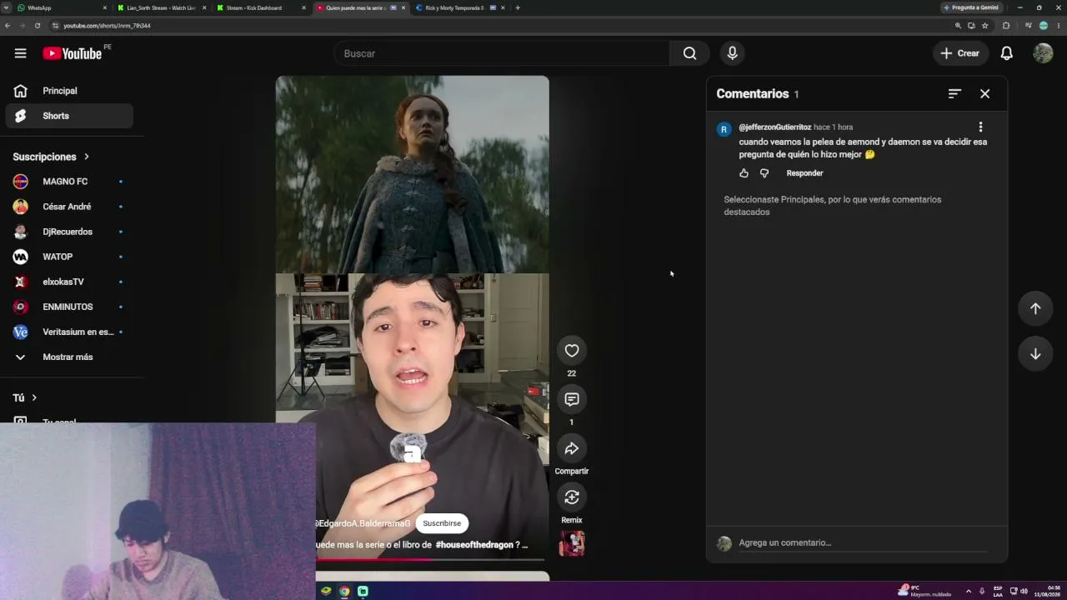Switch to the Stream - Kick Dashboard tab
The image size is (1067, 600).
(260, 7)
